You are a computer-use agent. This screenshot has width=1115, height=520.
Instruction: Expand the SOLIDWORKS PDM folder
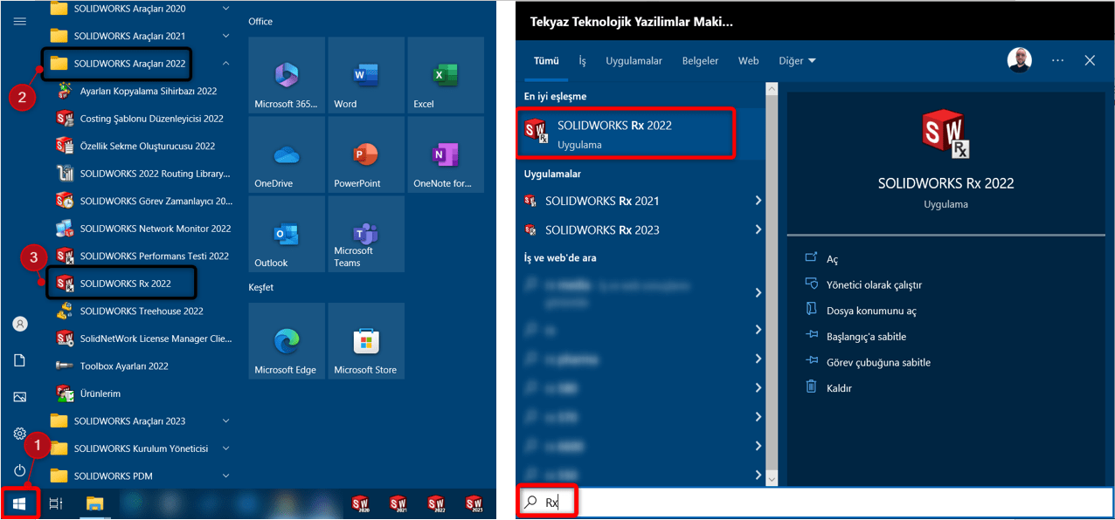226,476
